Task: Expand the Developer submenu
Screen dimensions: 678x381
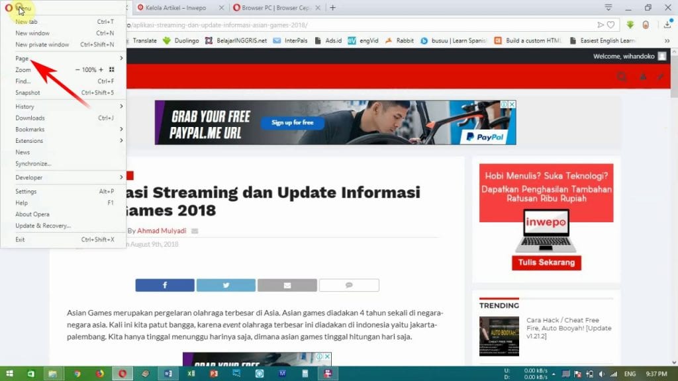Action: tap(64, 177)
